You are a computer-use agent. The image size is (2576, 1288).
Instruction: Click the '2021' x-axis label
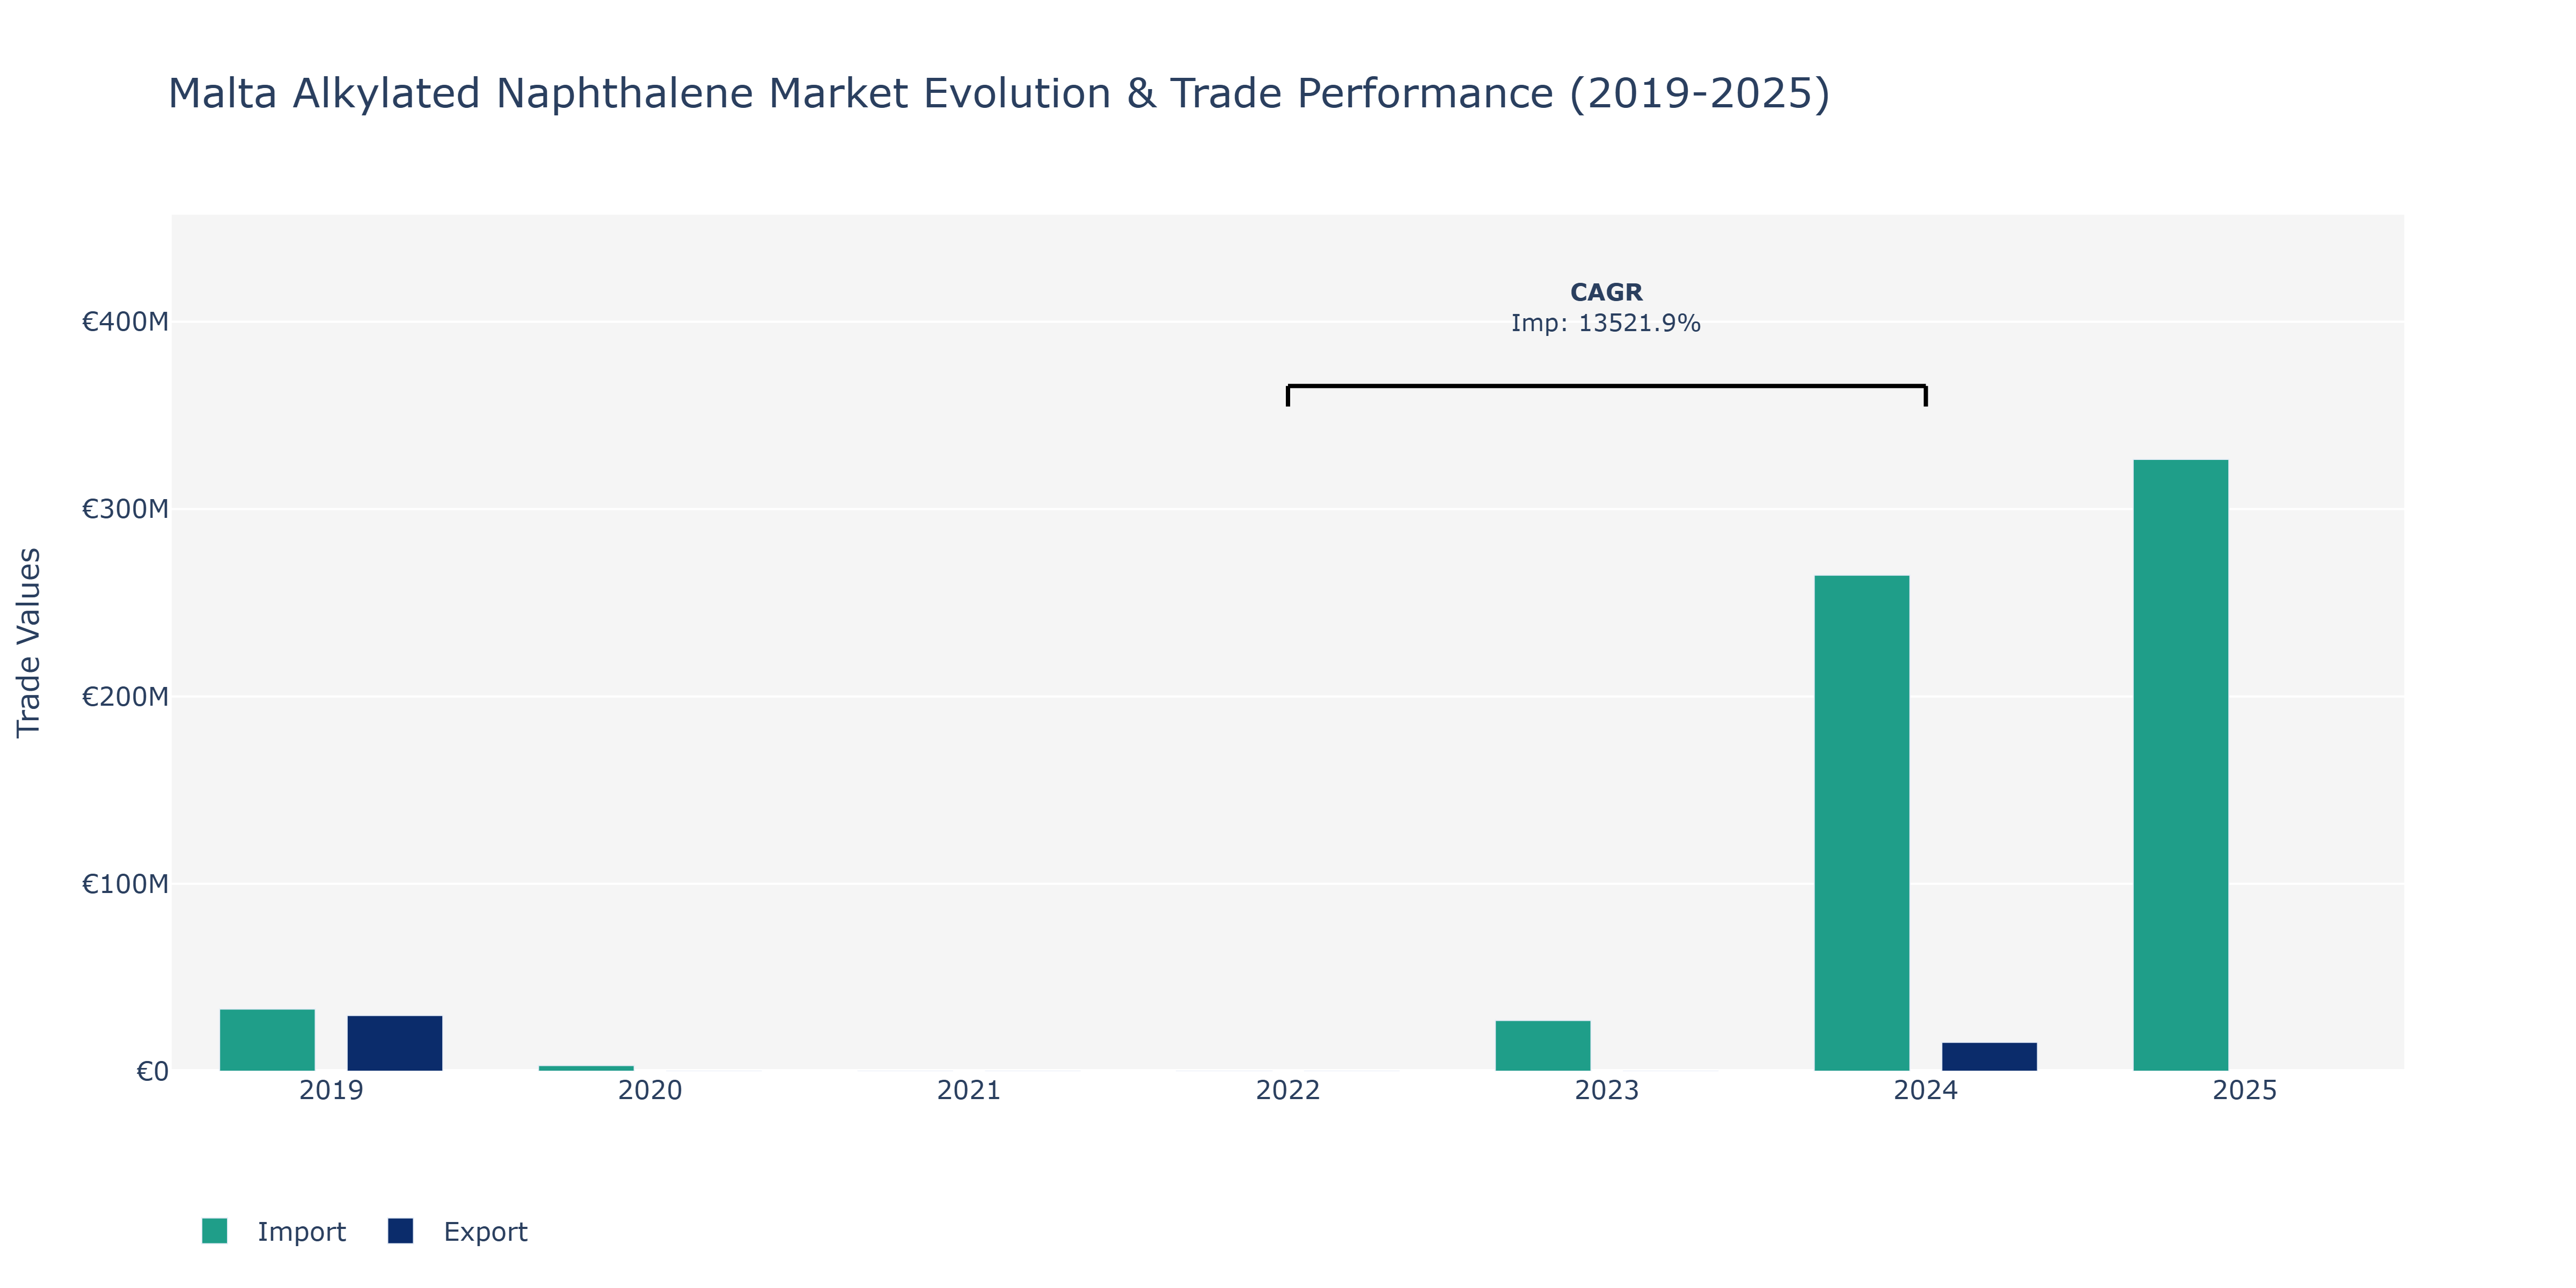(969, 1090)
